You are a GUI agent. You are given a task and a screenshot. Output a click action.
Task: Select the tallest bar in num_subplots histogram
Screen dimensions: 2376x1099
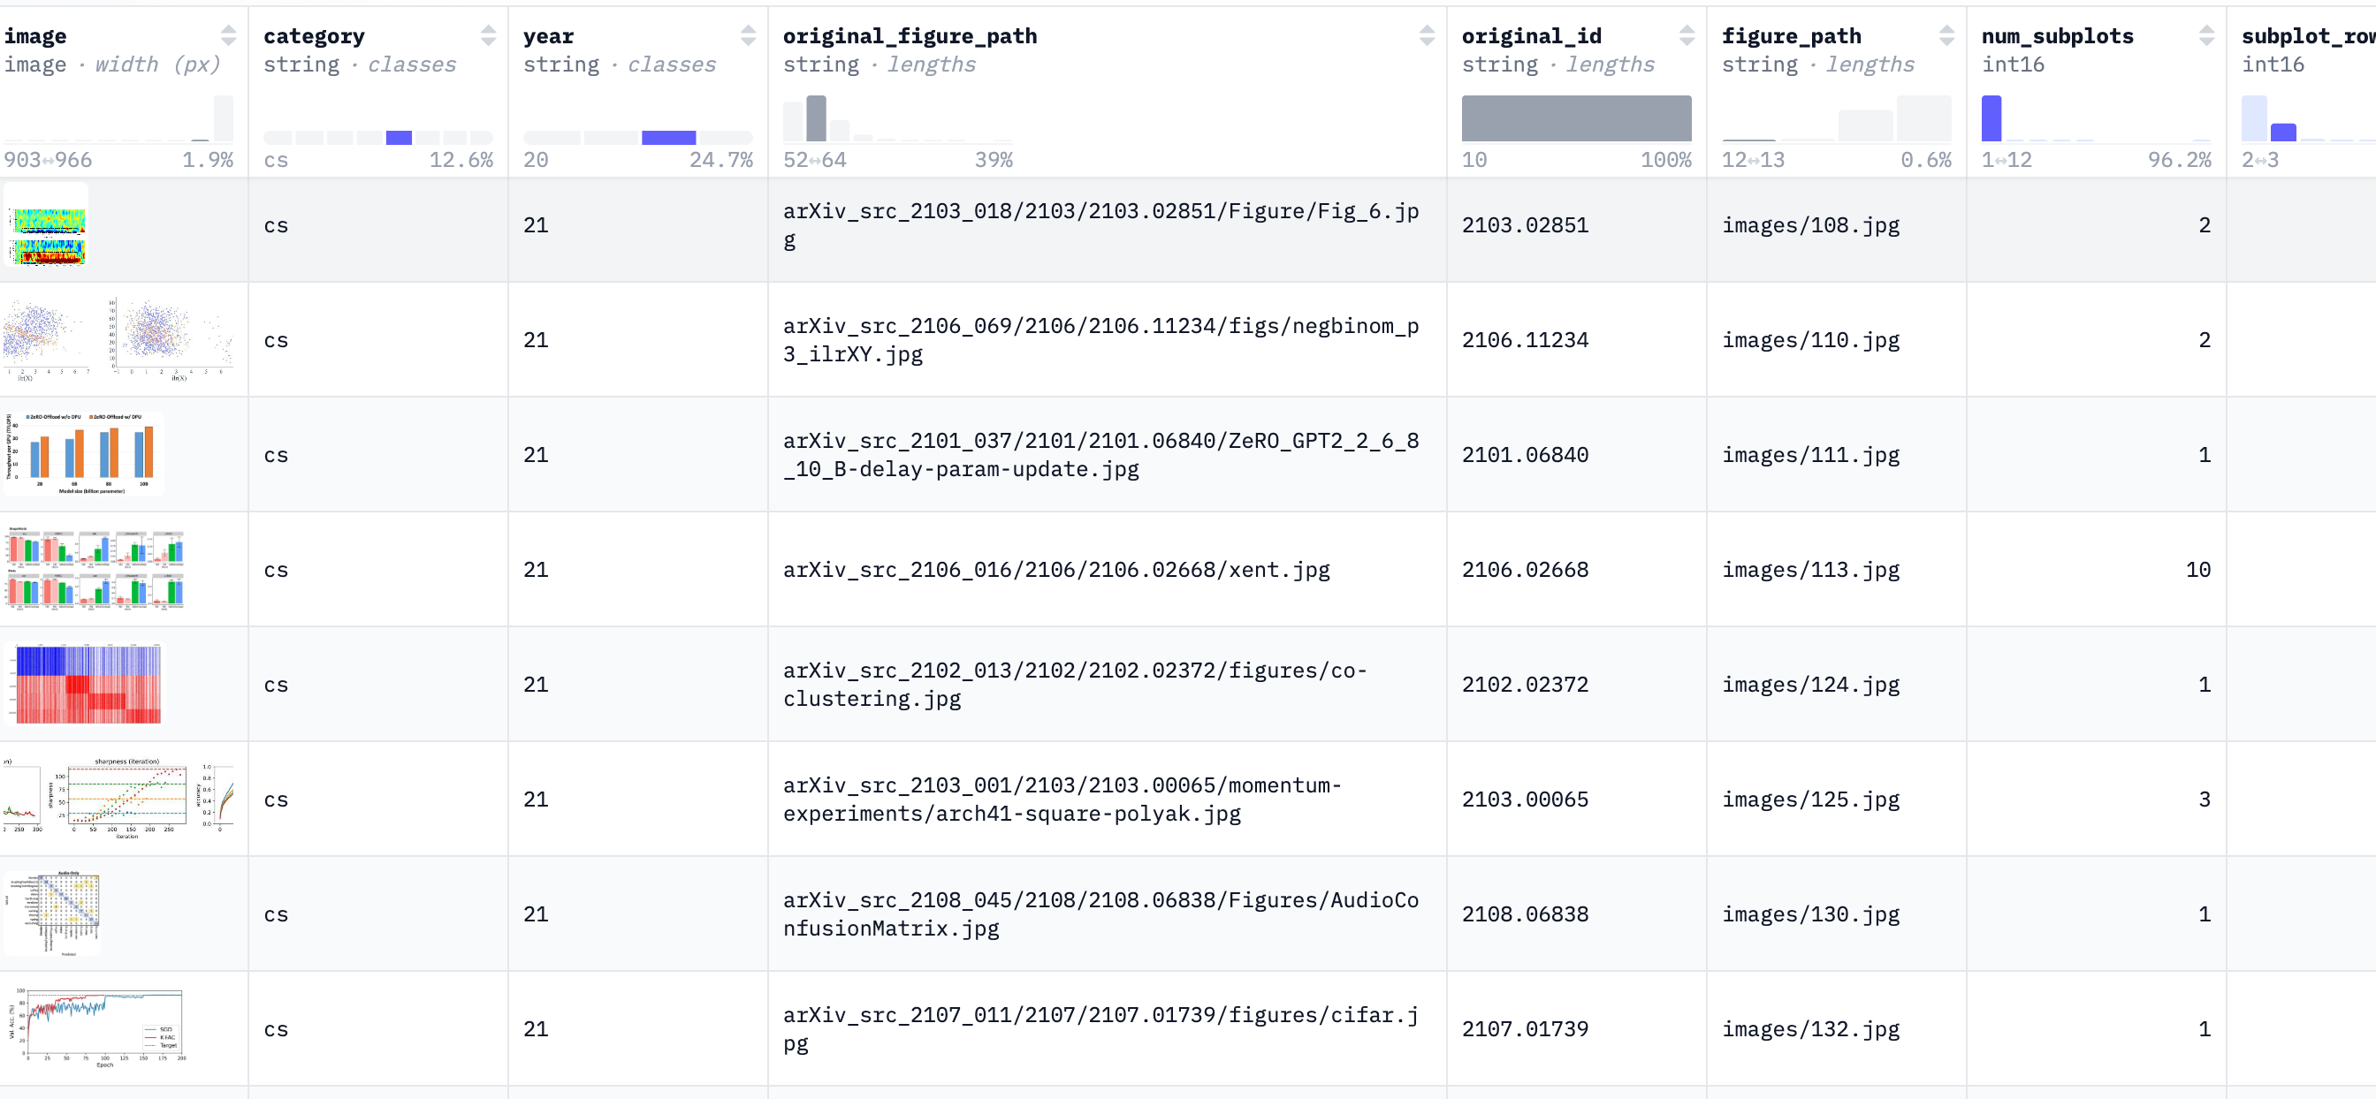[x=1992, y=118]
